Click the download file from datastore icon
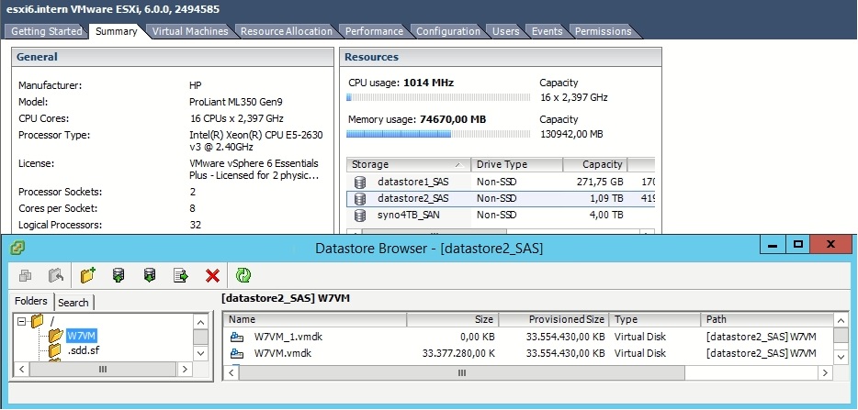Screen dimensions: 858x410 click(x=150, y=276)
